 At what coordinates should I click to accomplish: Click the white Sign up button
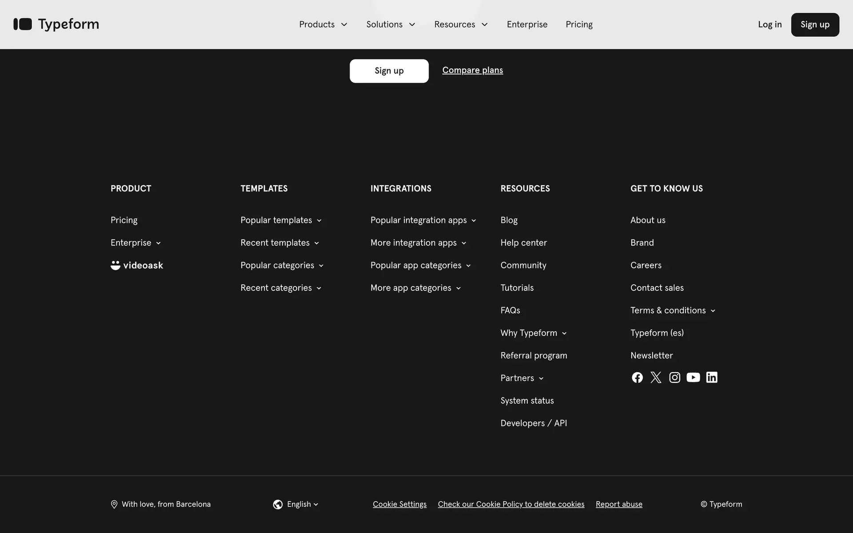[389, 71]
